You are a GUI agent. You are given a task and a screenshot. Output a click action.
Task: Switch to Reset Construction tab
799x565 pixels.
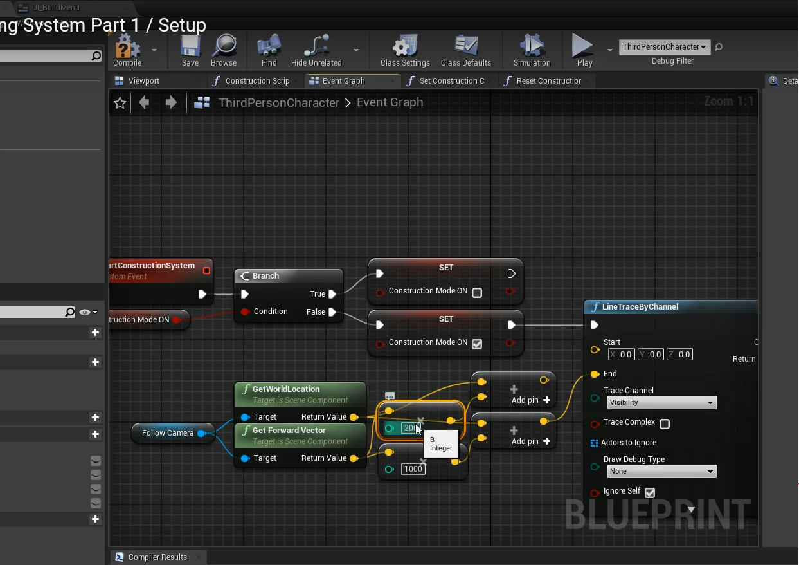[548, 81]
